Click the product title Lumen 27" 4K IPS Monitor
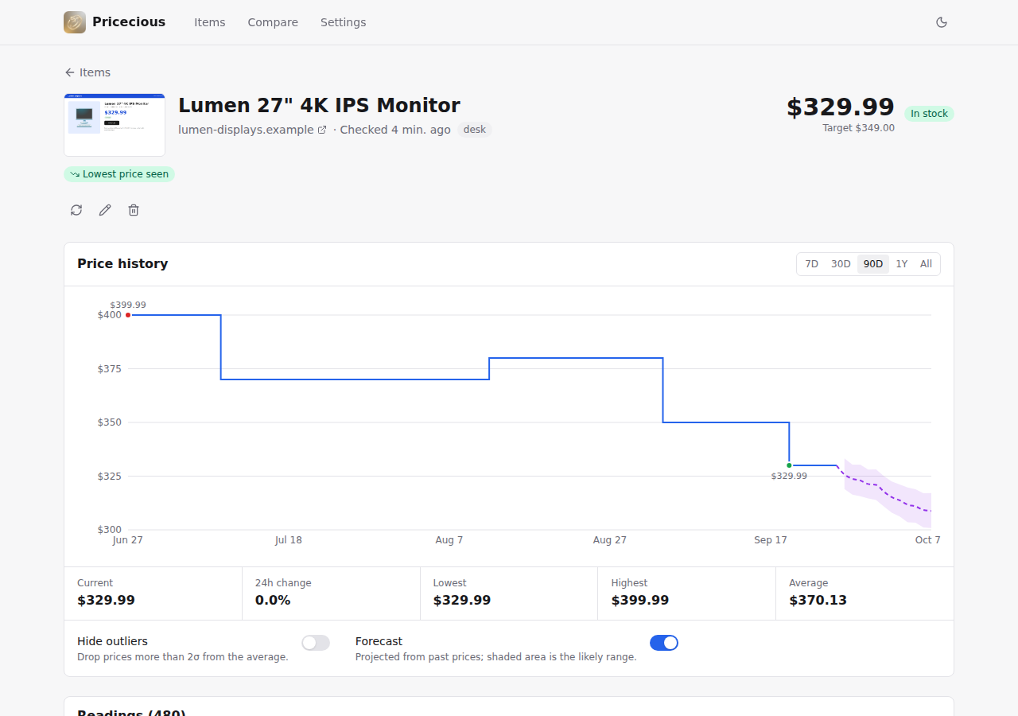The height and width of the screenshot is (716, 1018). click(319, 105)
